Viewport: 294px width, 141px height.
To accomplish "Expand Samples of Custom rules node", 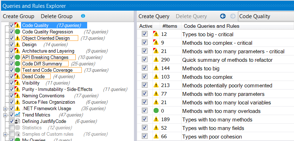I will pyautogui.click(x=5, y=134).
